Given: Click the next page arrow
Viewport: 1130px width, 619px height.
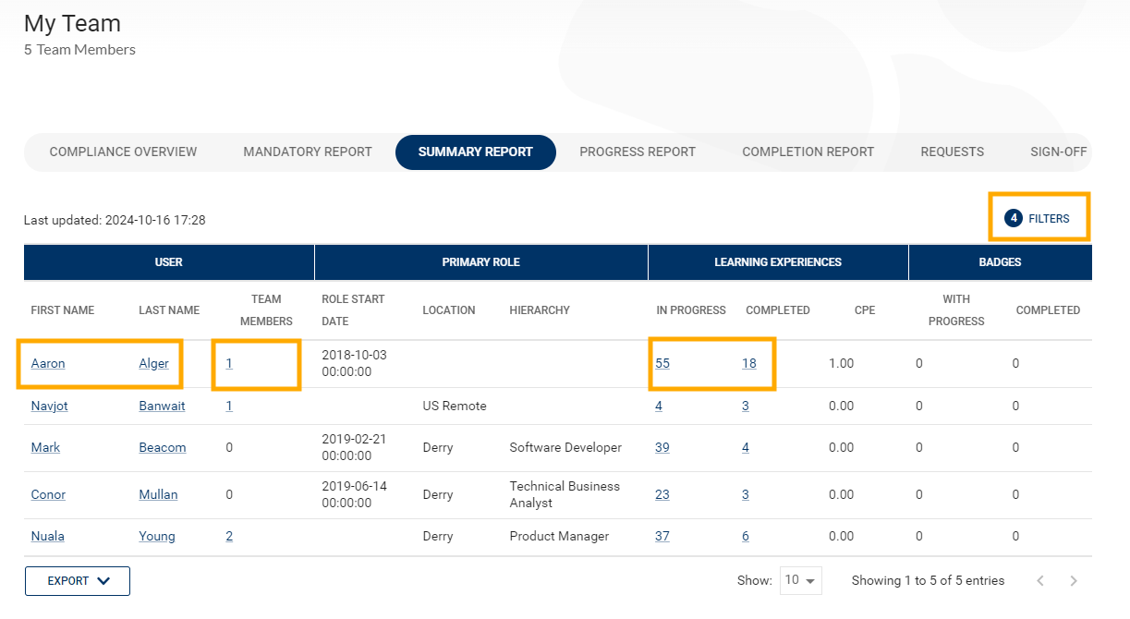Looking at the screenshot, I should click(x=1073, y=581).
